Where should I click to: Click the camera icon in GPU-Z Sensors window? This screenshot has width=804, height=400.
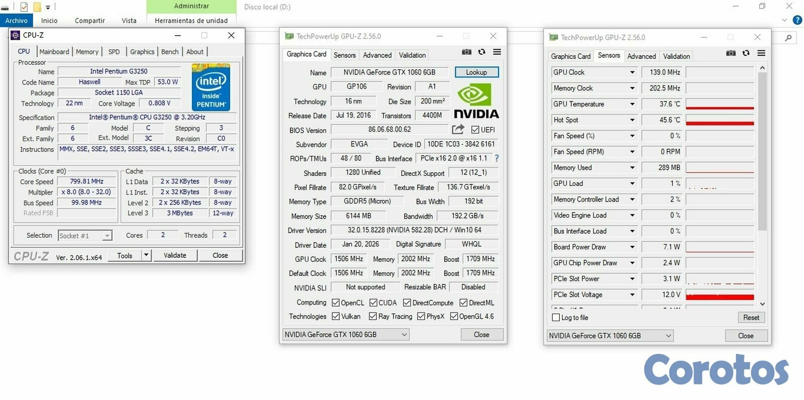(x=731, y=53)
